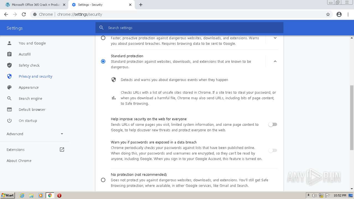
Task: Open the Windows Start menu
Action: coord(7,195)
